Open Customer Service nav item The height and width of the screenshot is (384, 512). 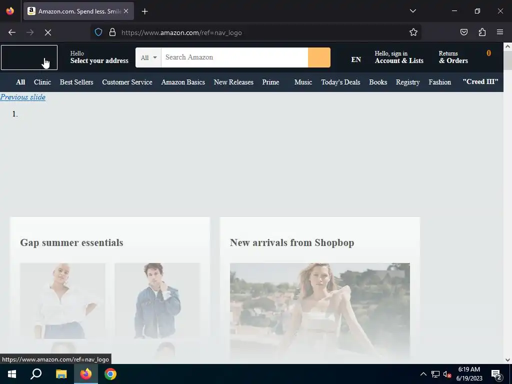tap(127, 82)
